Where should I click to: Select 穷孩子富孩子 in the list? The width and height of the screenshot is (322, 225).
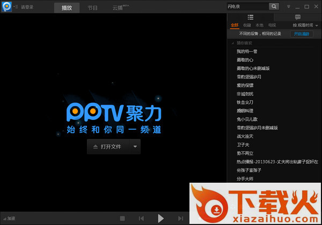tap(249, 170)
